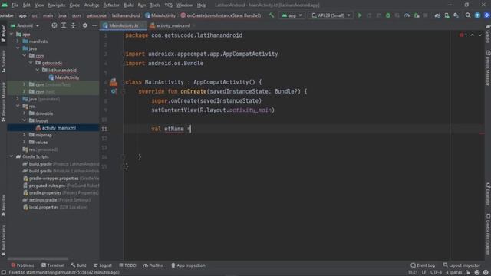Start debugging with the green bug icon
491x276 pixels.
(x=388, y=15)
